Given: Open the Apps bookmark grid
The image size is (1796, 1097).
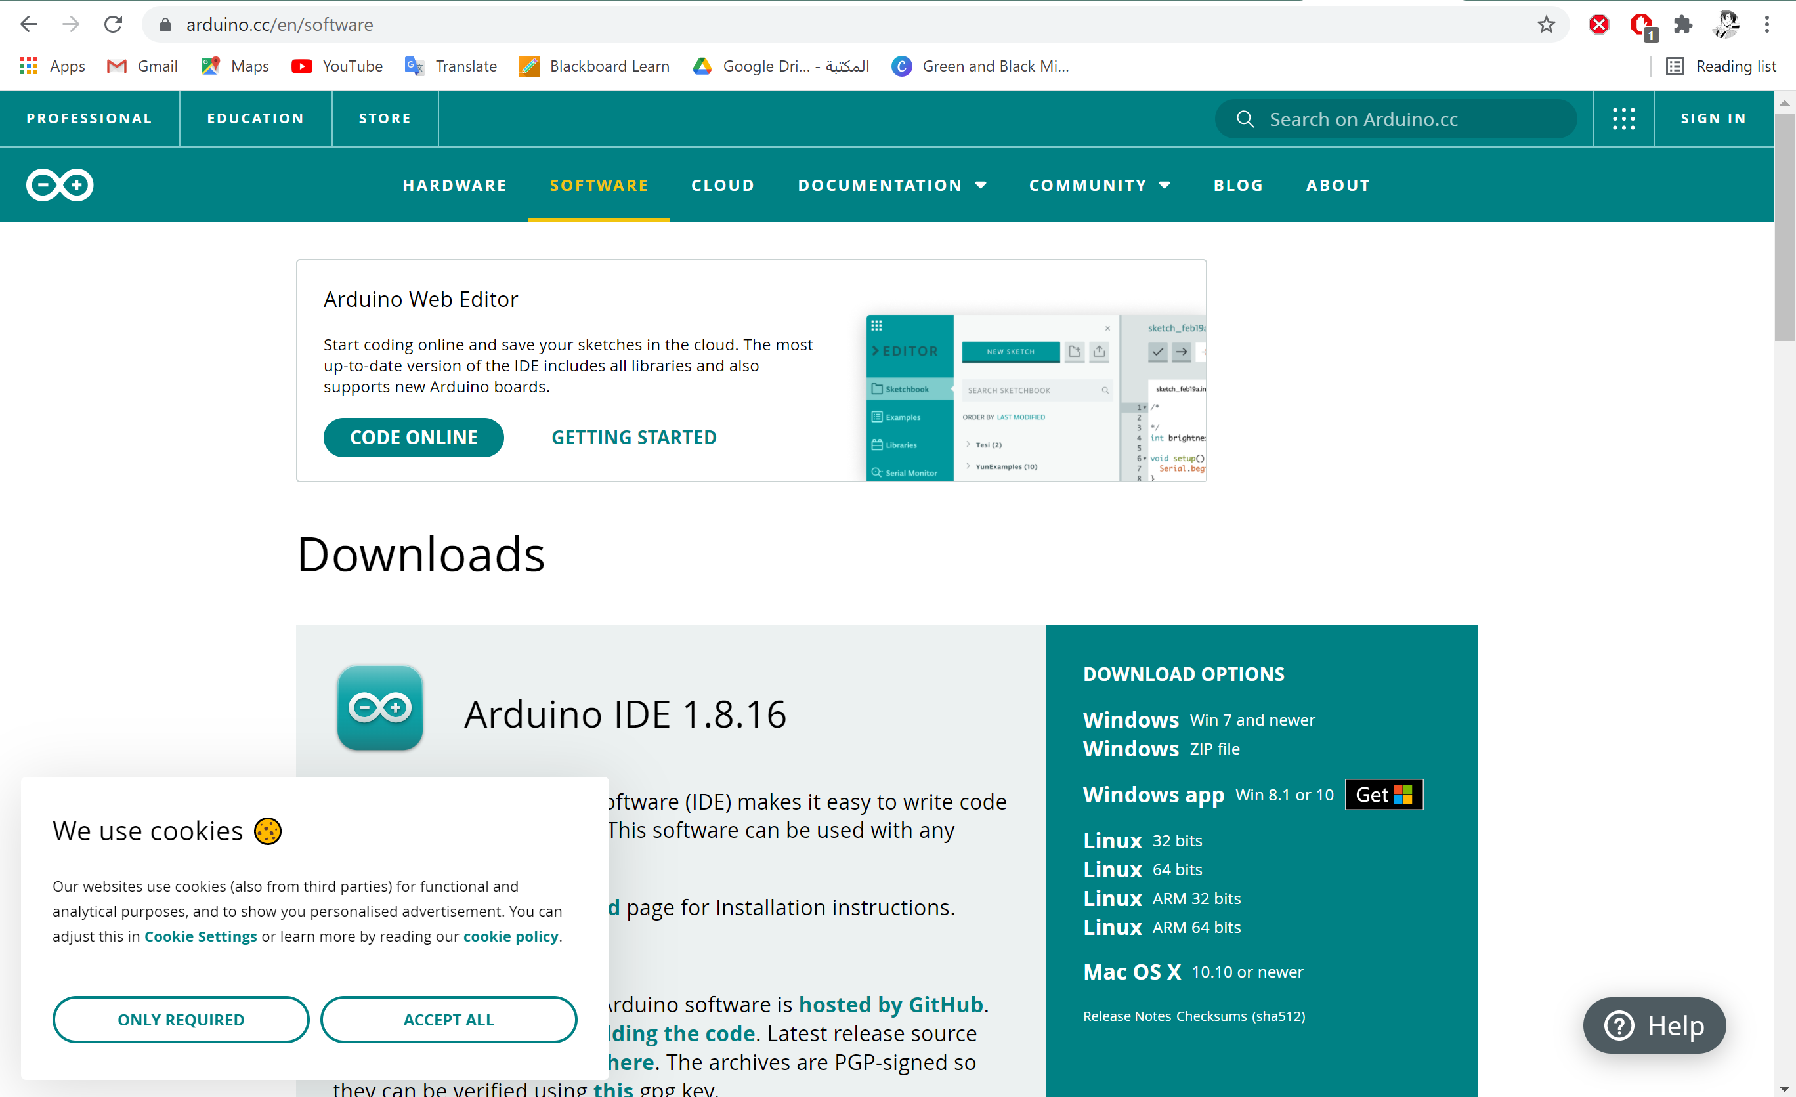Looking at the screenshot, I should click(53, 66).
